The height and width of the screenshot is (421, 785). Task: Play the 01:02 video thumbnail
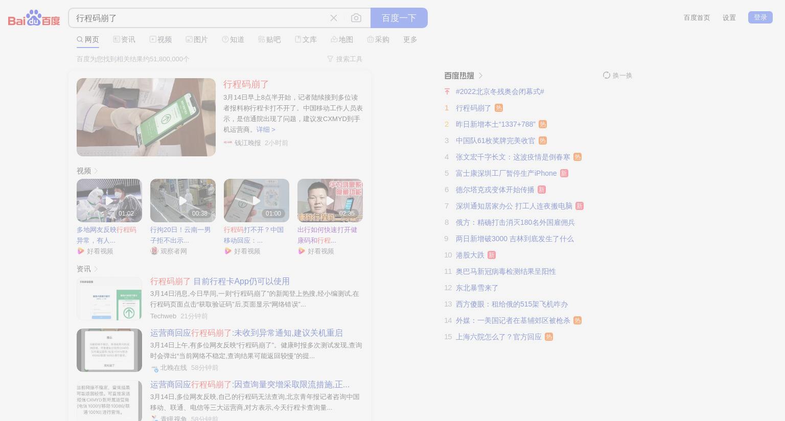tap(109, 200)
